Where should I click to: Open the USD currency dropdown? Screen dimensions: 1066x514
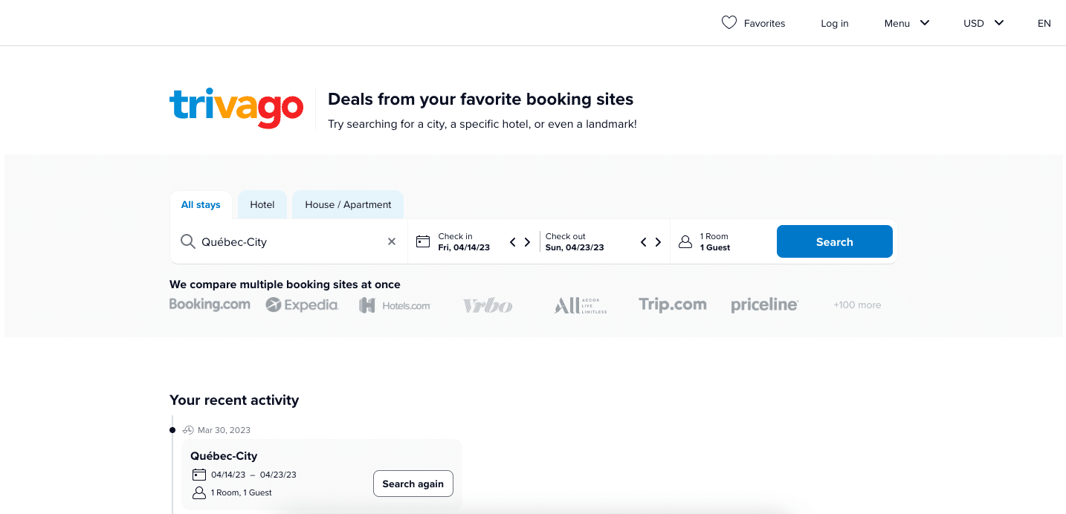click(x=981, y=23)
